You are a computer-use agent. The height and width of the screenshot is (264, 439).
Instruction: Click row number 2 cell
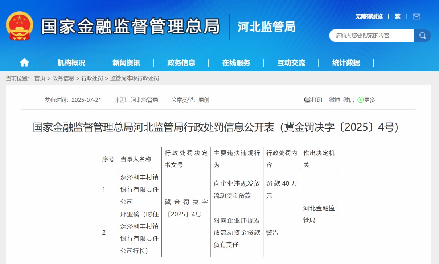[108, 232]
